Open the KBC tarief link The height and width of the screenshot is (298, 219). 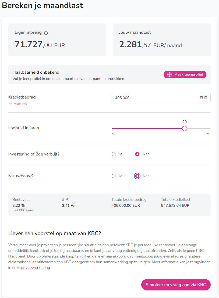26,210
